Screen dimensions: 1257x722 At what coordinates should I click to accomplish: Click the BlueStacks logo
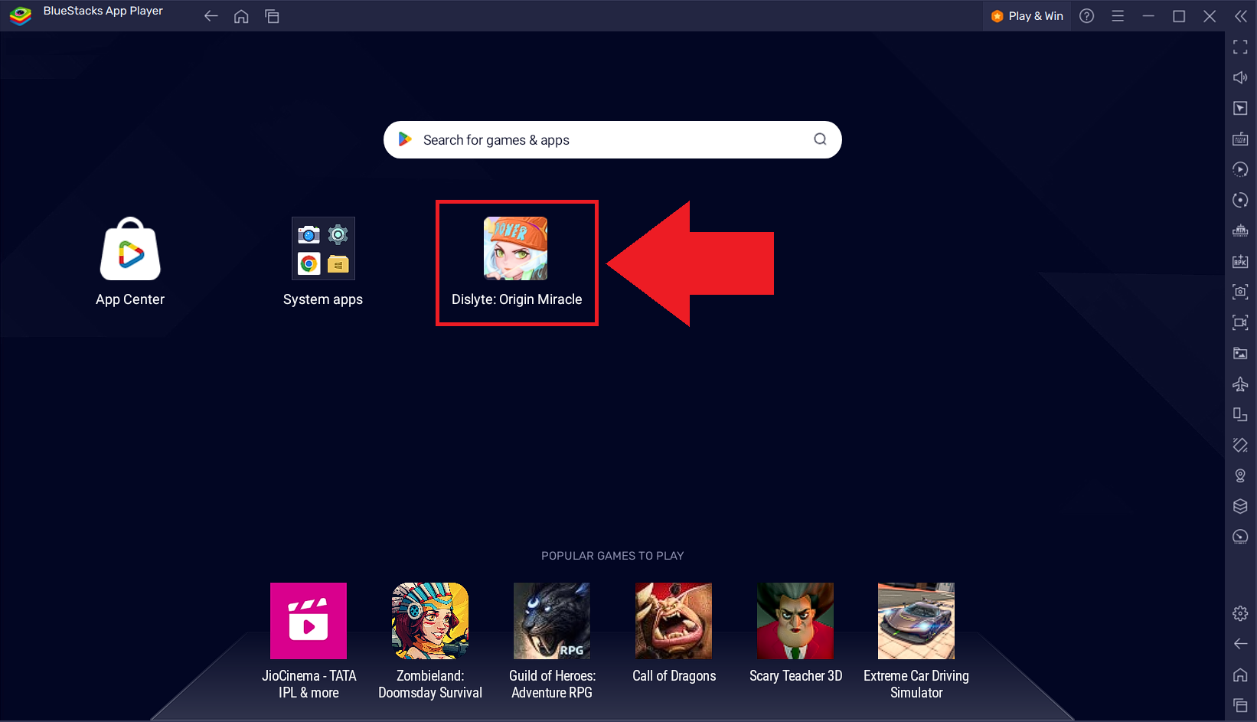click(x=21, y=15)
